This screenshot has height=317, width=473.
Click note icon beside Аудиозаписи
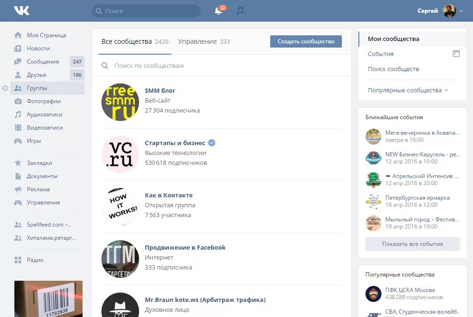click(18, 114)
